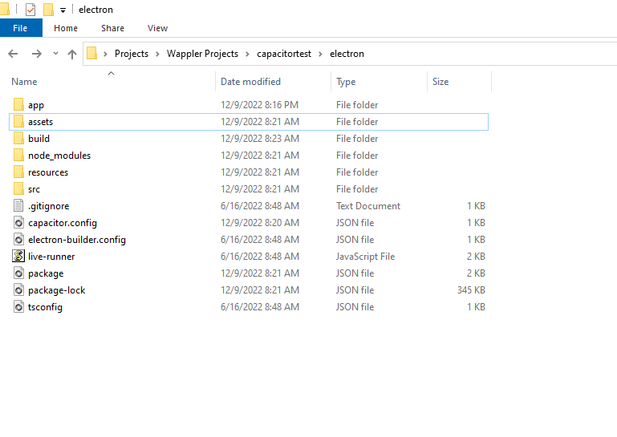Click the assets folder name

41,122
